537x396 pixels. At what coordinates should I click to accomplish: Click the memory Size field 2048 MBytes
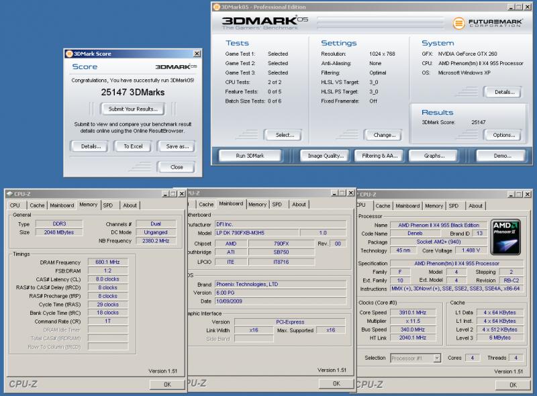tap(59, 232)
